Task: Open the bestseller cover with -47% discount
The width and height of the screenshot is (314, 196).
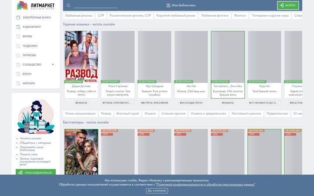Action: (x=191, y=152)
